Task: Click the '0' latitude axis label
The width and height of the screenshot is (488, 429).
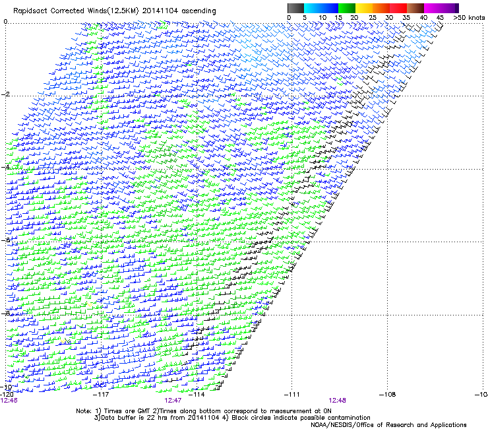Action: click(5, 22)
